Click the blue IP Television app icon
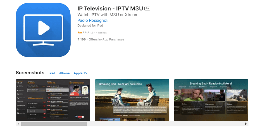This screenshot has width=264, height=139. point(43,30)
